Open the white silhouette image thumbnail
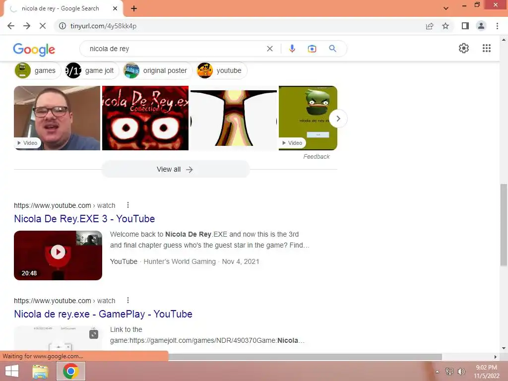Viewport: 508px width, 381px height. [234, 118]
